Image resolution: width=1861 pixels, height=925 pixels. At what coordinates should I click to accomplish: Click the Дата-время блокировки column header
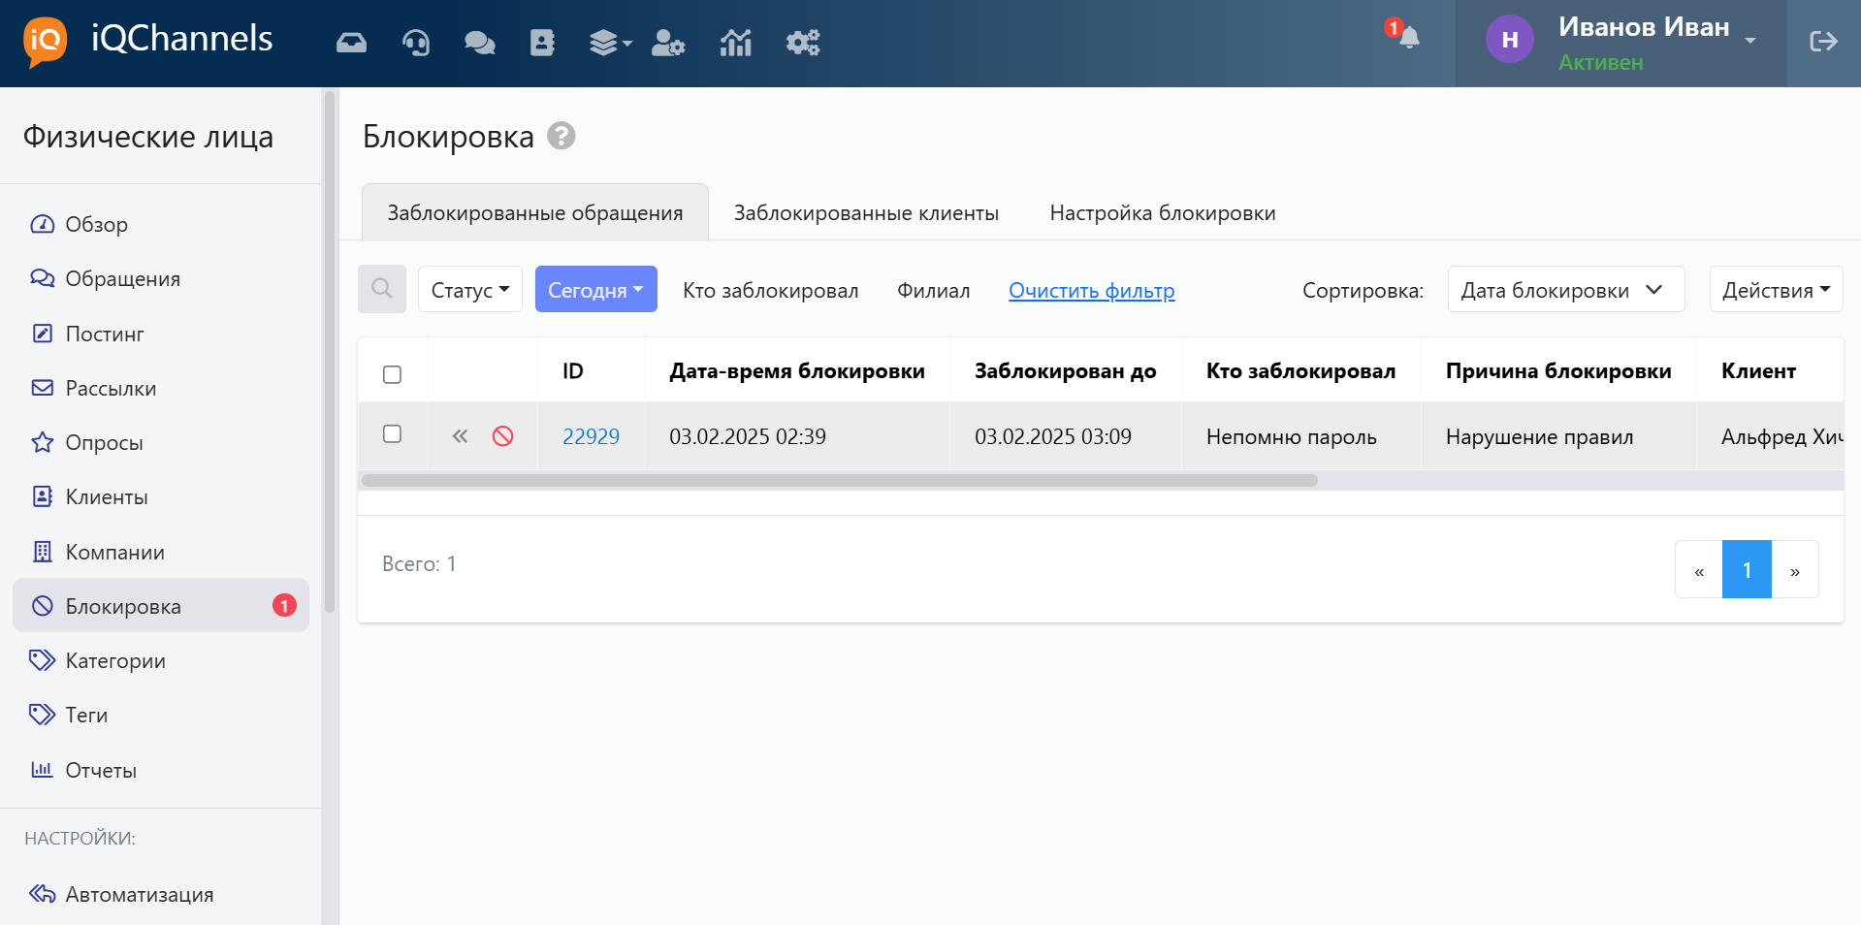(797, 370)
